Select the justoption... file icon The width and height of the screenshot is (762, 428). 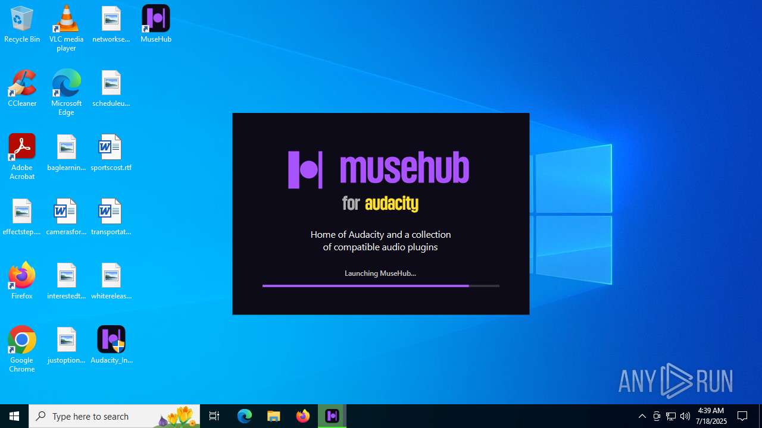[66, 345]
